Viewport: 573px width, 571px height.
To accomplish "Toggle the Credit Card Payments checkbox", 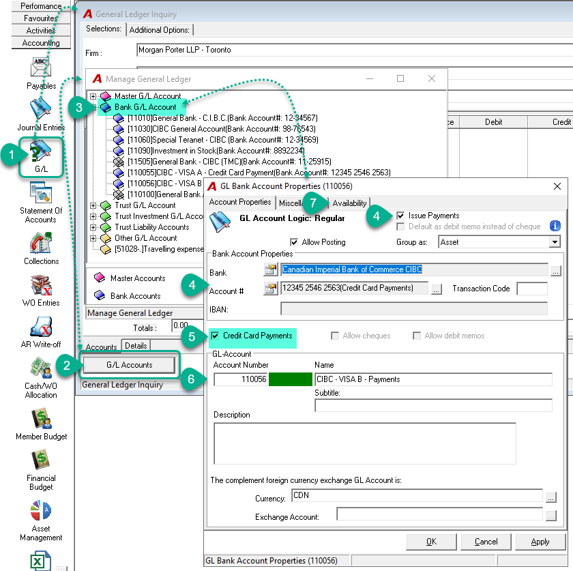I will click(x=215, y=336).
